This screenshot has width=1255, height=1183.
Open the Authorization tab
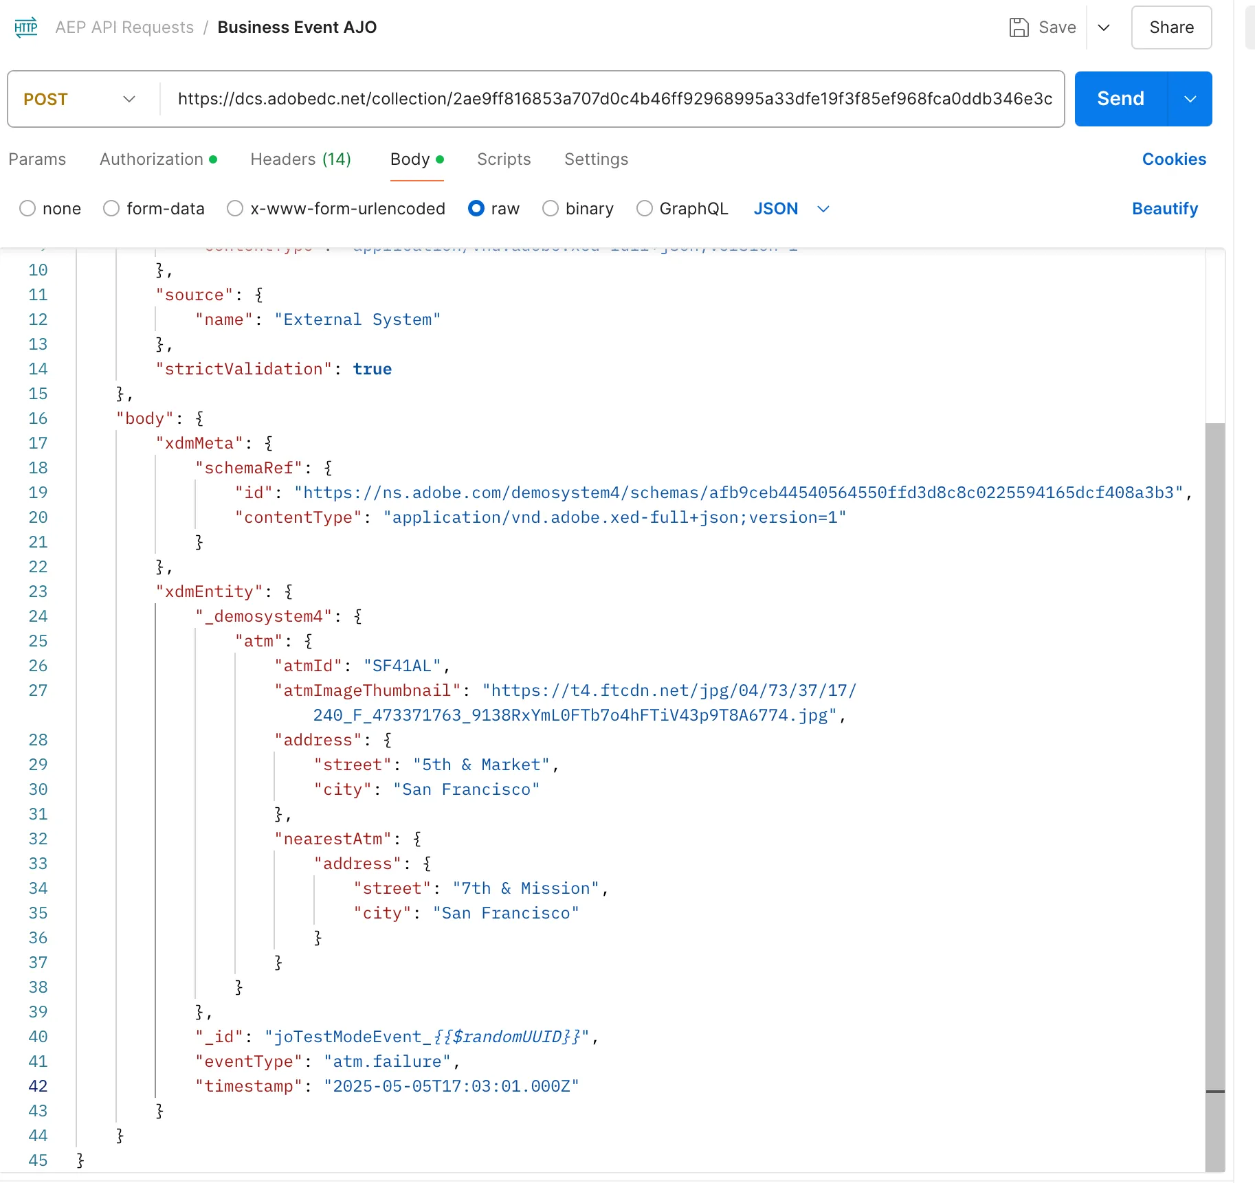point(158,159)
